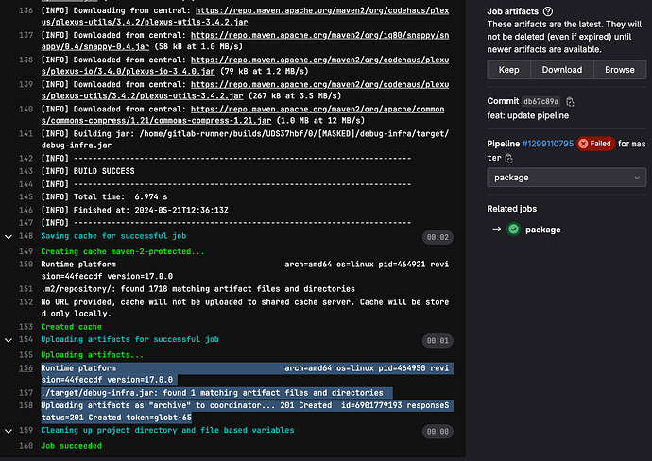Click 'Uploading artifacts as "archive"' line 158
Image resolution: width=652 pixels, height=461 pixels.
tap(245, 411)
